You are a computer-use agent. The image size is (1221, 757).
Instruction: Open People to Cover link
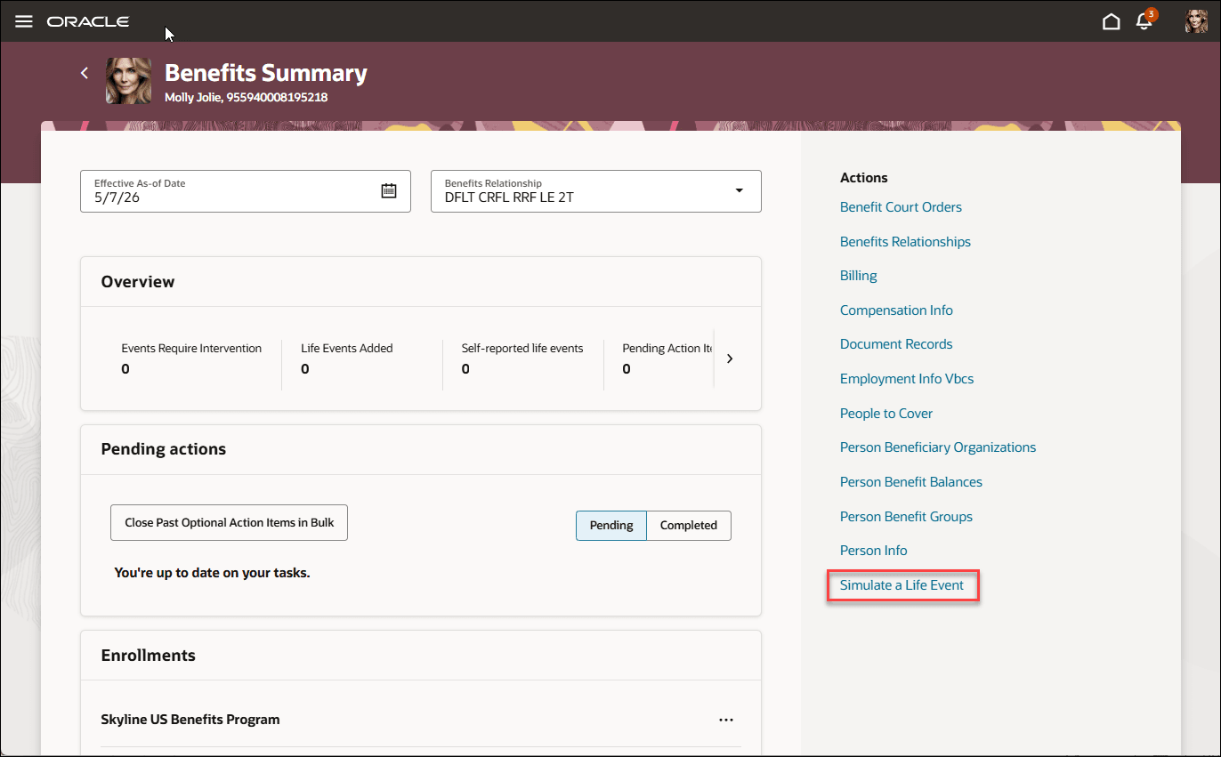pyautogui.click(x=886, y=414)
